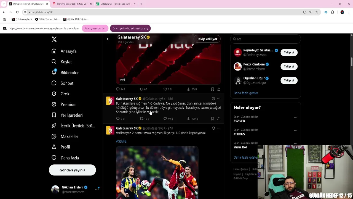The image size is (353, 199).
Task: Open Premium in the sidebar
Action: [64, 104]
